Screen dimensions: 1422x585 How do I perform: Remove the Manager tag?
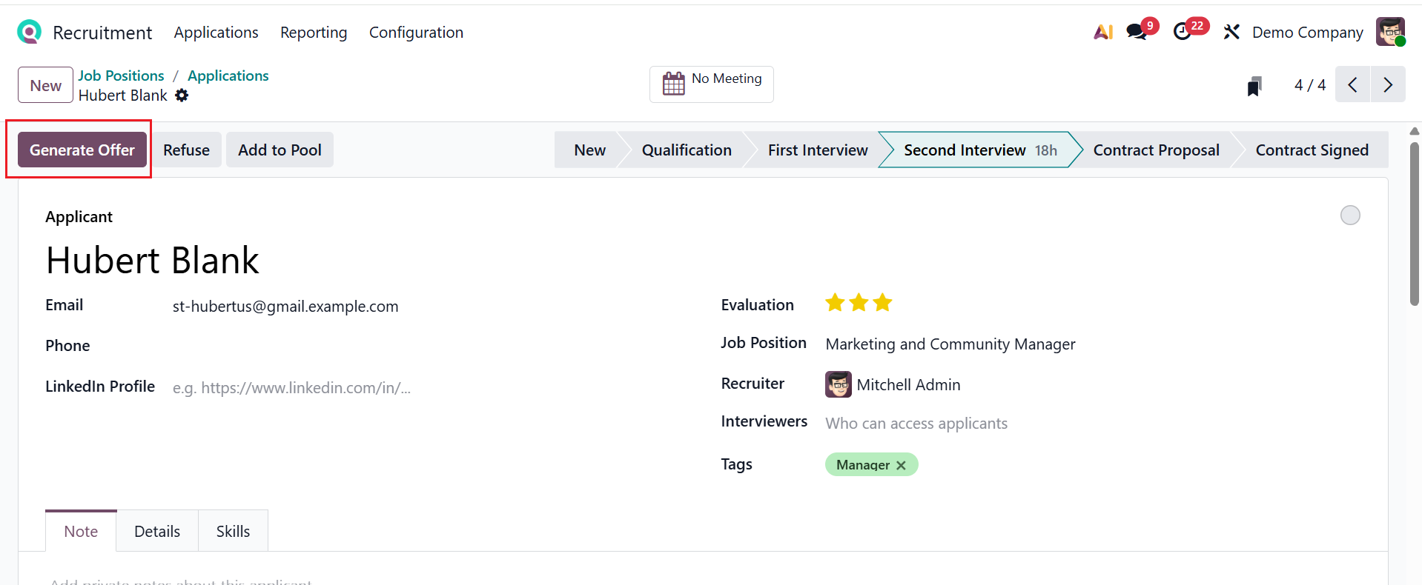901,465
